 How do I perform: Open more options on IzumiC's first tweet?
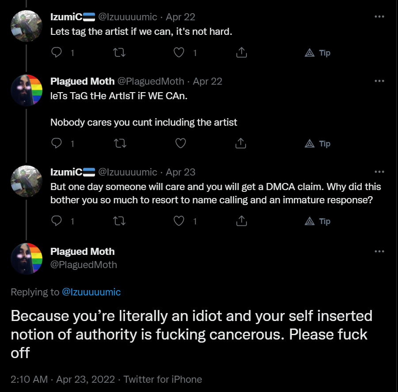tap(379, 16)
